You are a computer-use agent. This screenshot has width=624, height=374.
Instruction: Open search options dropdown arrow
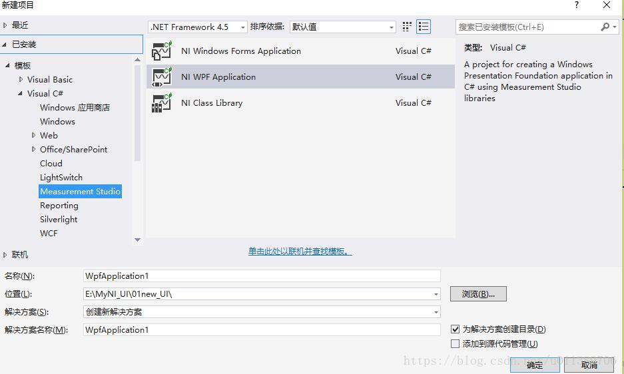pyautogui.click(x=615, y=27)
